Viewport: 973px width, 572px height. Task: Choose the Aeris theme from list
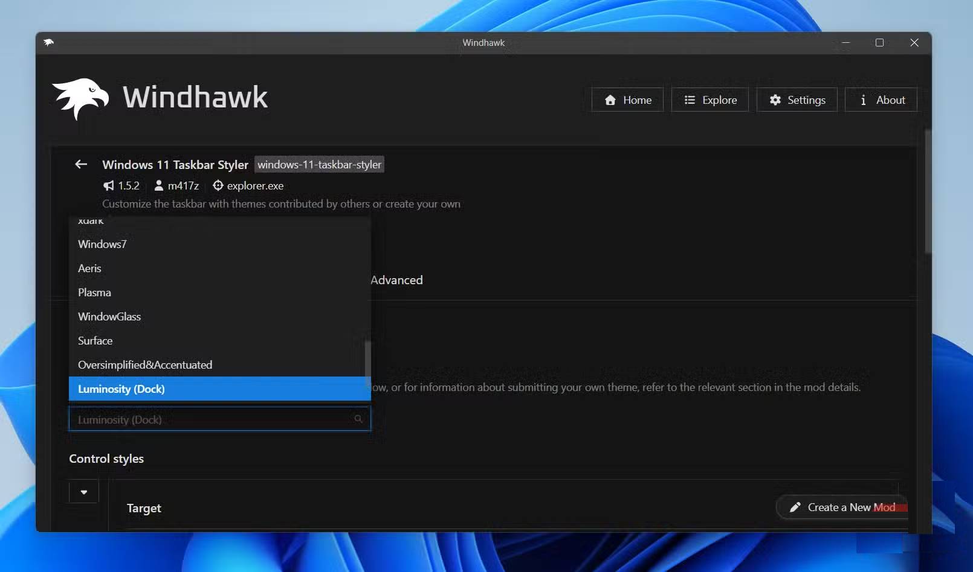[89, 269]
